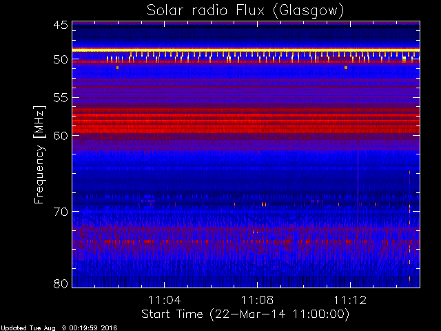Click the 60 frequency tick label
This screenshot has width=441, height=331.
(61, 136)
